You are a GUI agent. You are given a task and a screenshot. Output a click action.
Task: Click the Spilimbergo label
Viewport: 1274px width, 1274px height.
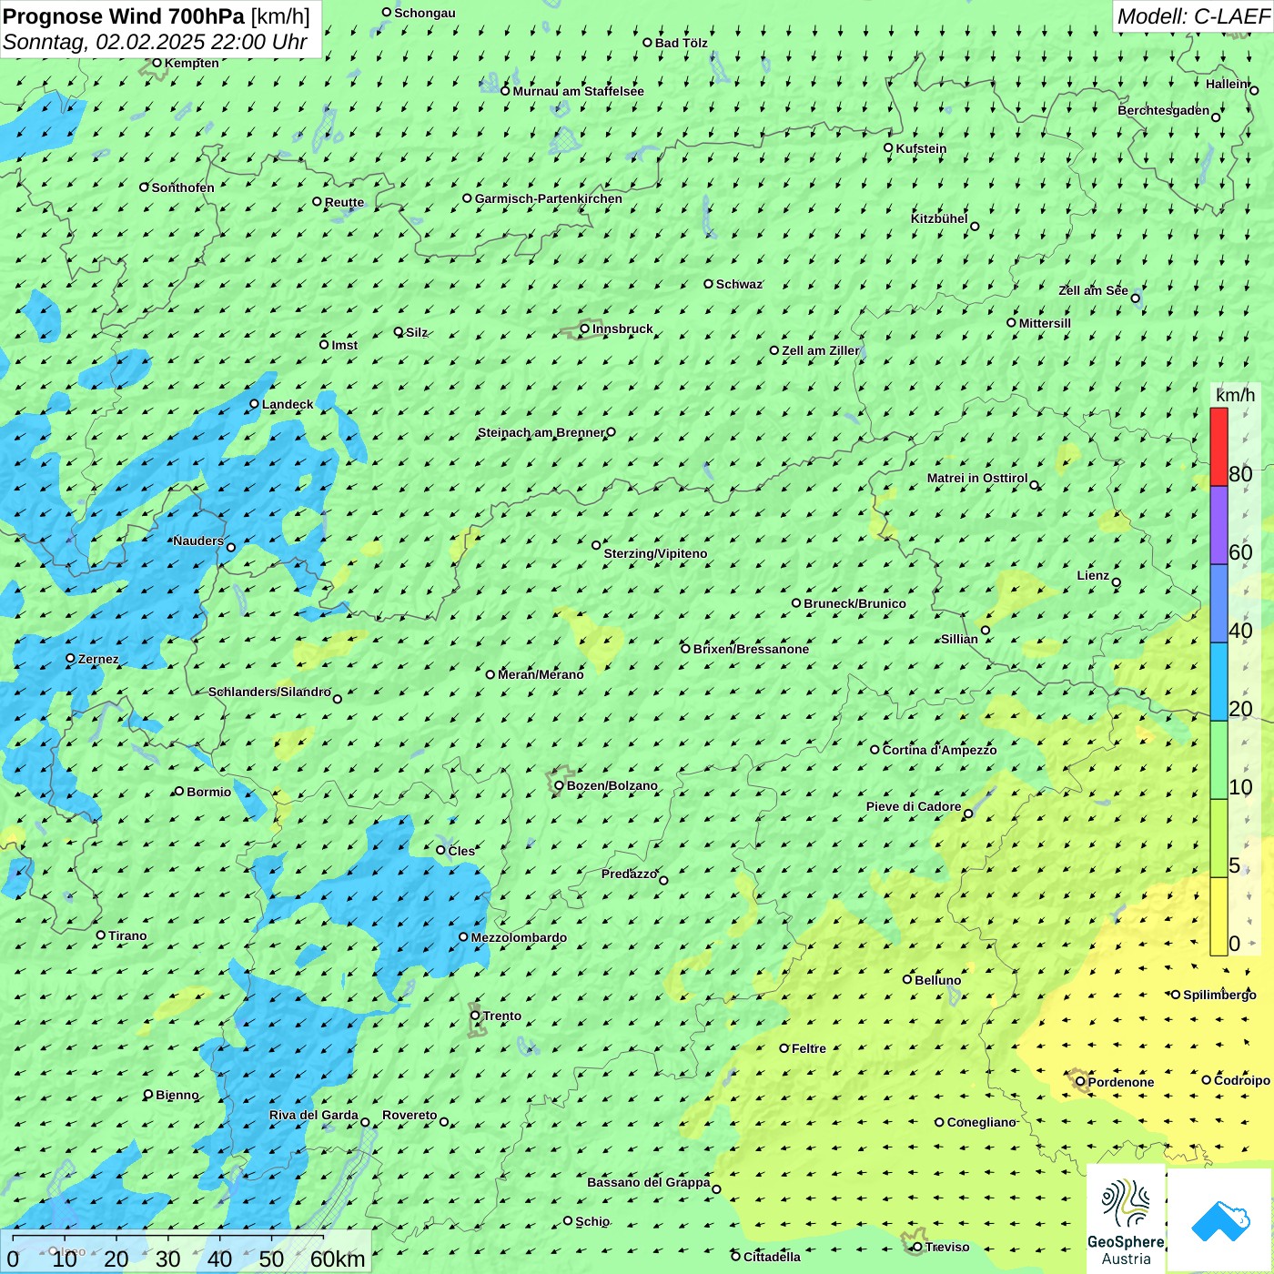1219,995
